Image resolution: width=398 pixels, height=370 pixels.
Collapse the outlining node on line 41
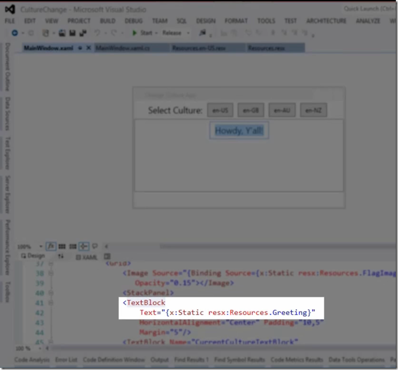[x=51, y=303]
